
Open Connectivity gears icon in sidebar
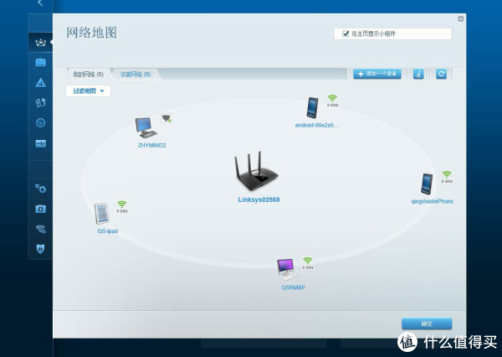41,189
